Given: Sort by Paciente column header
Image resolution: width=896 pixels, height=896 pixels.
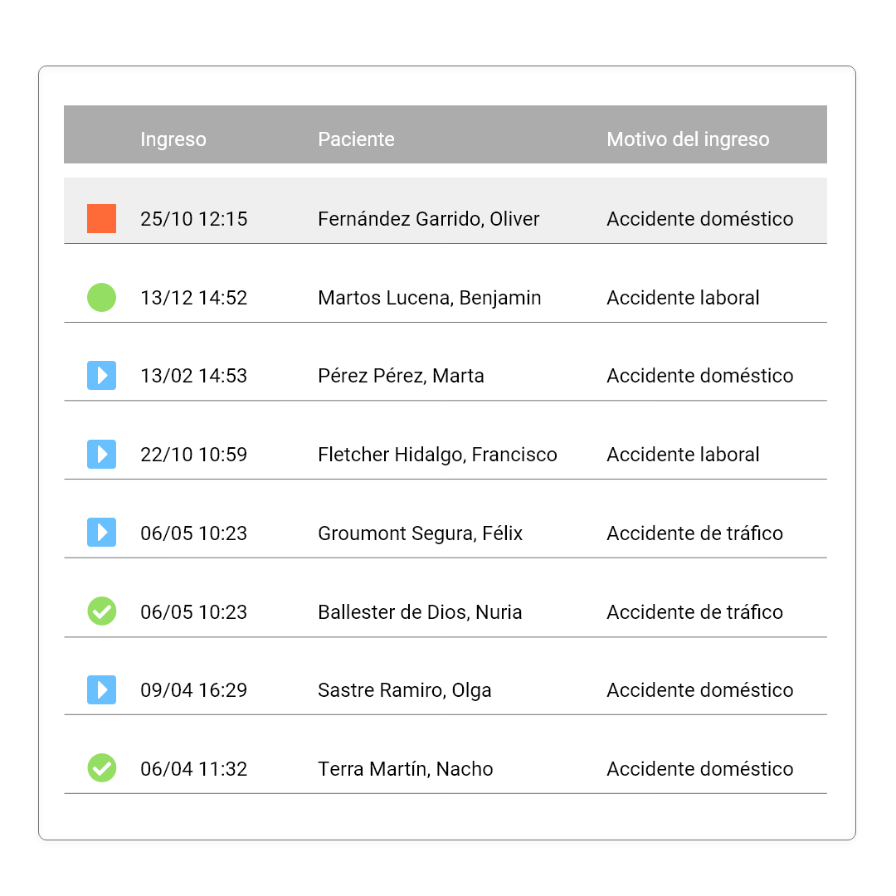Looking at the screenshot, I should click(x=356, y=139).
